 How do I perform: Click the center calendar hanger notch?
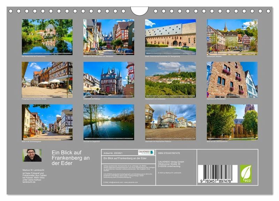click(139, 11)
